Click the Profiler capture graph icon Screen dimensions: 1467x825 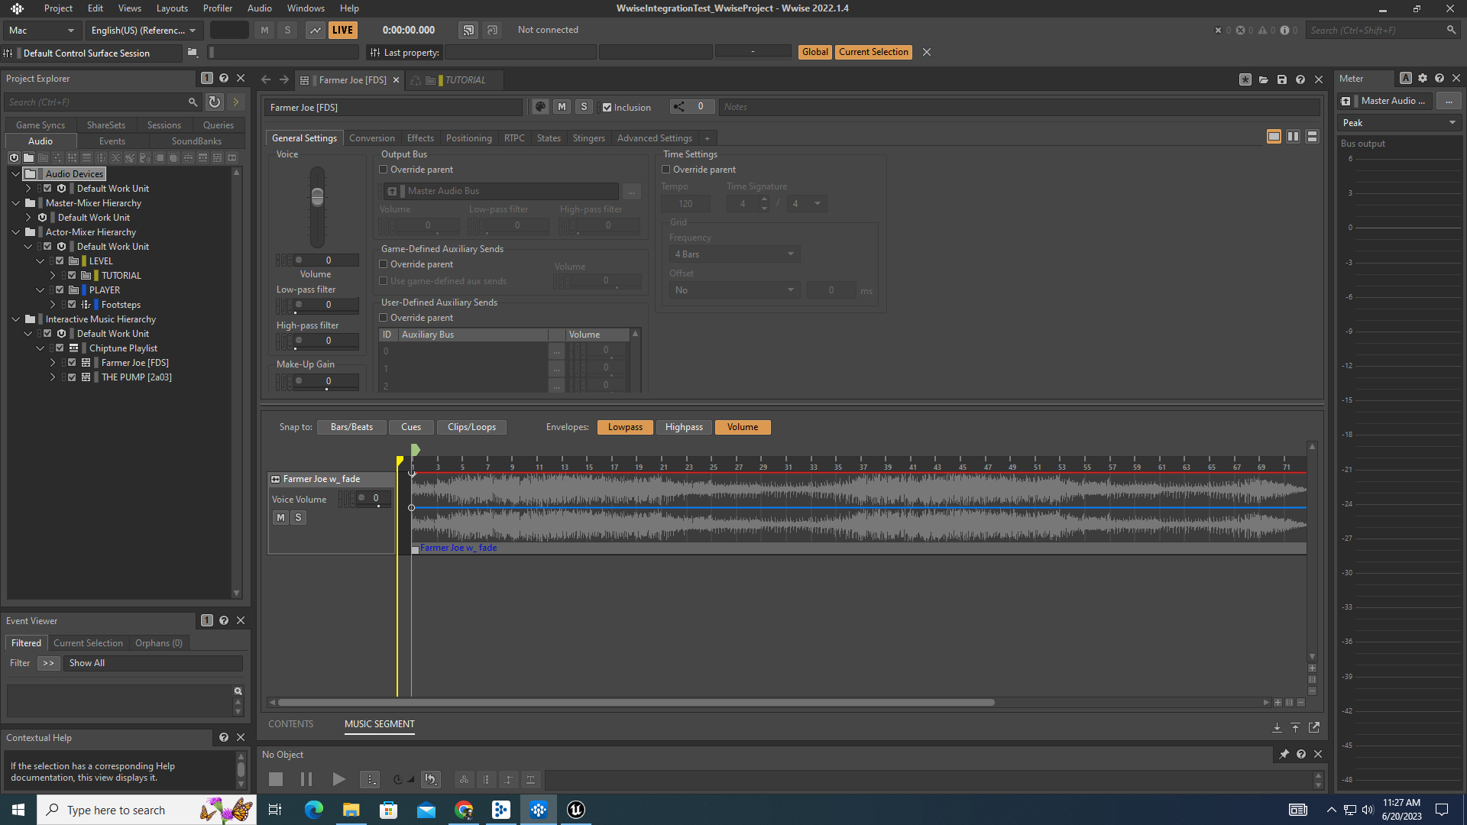tap(315, 30)
